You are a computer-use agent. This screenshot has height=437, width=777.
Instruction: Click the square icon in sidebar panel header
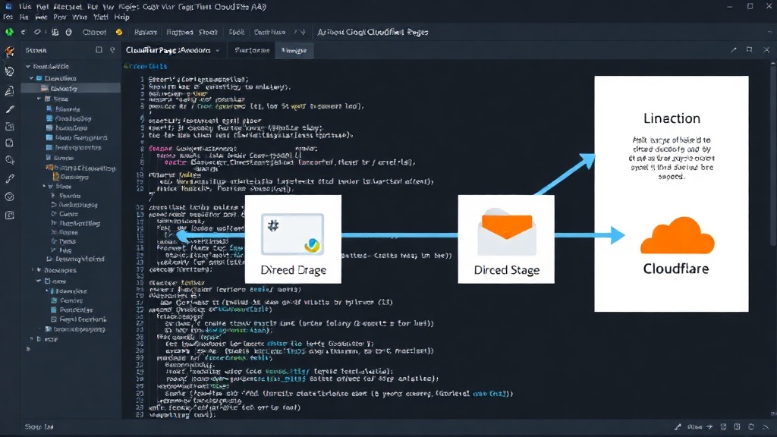(99, 50)
